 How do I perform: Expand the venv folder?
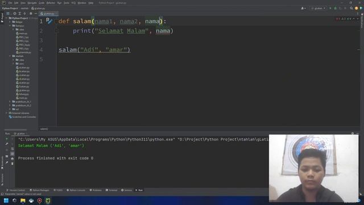pyautogui.click(x=14, y=64)
